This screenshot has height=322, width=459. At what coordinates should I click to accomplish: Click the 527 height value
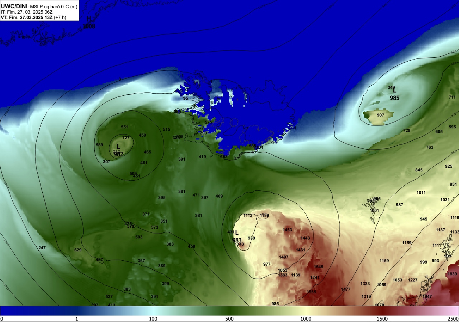(x=109, y=297)
